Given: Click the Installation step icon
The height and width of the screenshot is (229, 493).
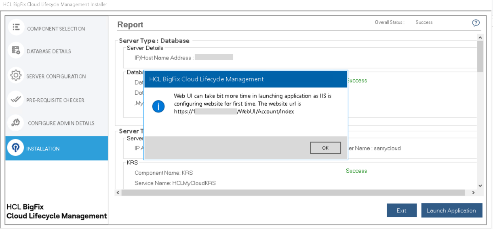Looking at the screenshot, I should click(x=16, y=148).
